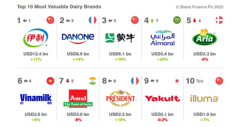
Task: Click the green up arrow at rank 4
Action: click(152, 21)
